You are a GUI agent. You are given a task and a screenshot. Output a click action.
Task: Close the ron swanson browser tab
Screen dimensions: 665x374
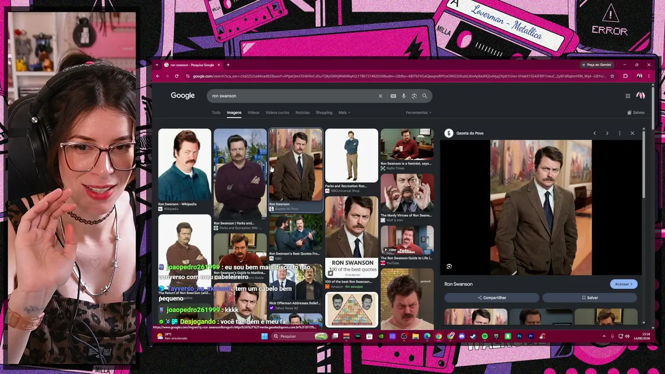click(219, 65)
